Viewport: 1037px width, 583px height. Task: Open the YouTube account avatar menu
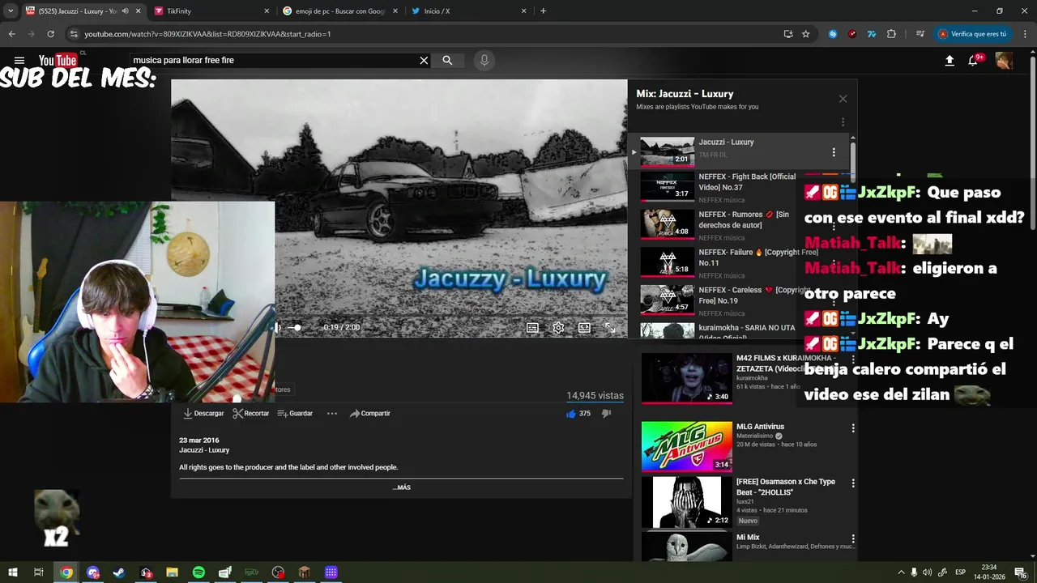click(x=1004, y=61)
